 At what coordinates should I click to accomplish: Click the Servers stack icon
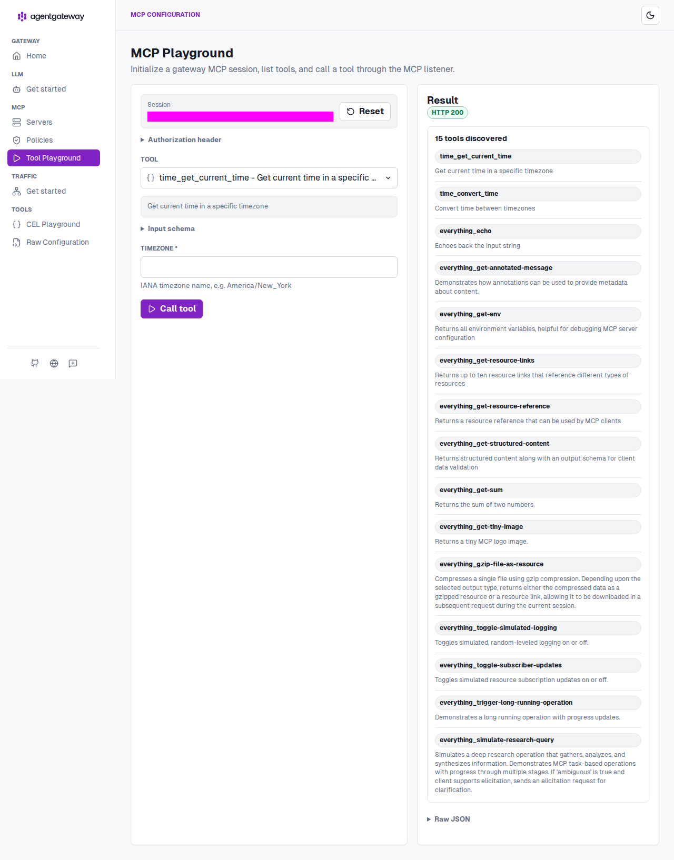[17, 122]
